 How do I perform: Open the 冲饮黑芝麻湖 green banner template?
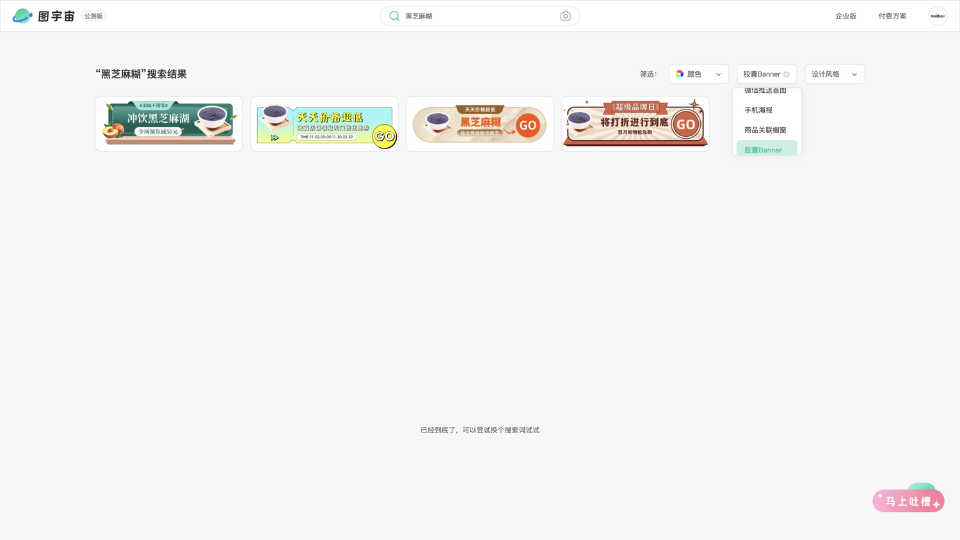click(169, 124)
